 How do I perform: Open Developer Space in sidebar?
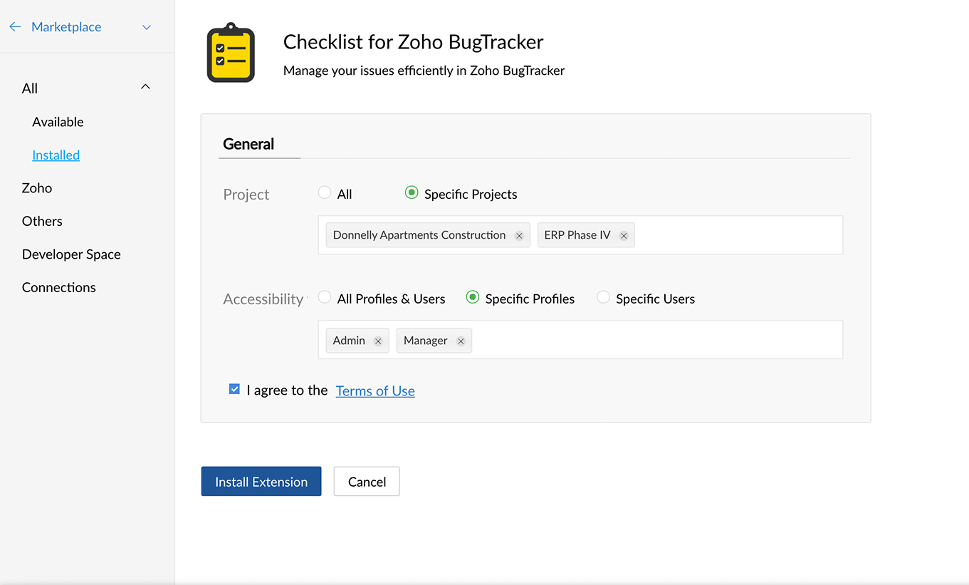[x=71, y=254]
